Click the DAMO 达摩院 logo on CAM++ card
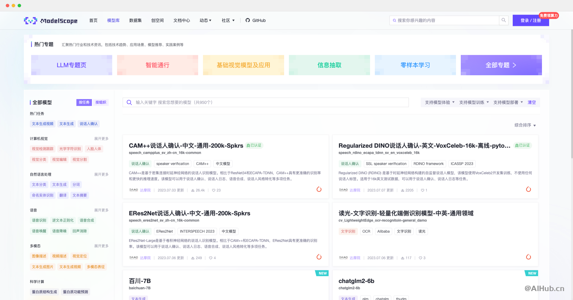Screen dimensions: 573x300 pos(134,190)
